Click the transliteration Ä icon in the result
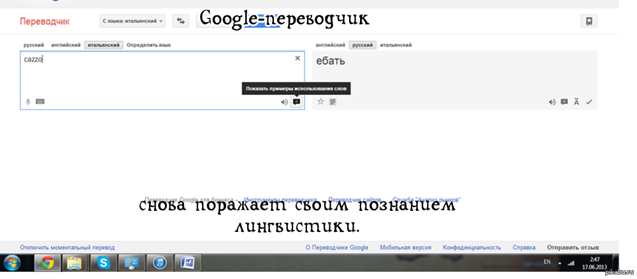Screen dimensions: 637x279 point(576,102)
